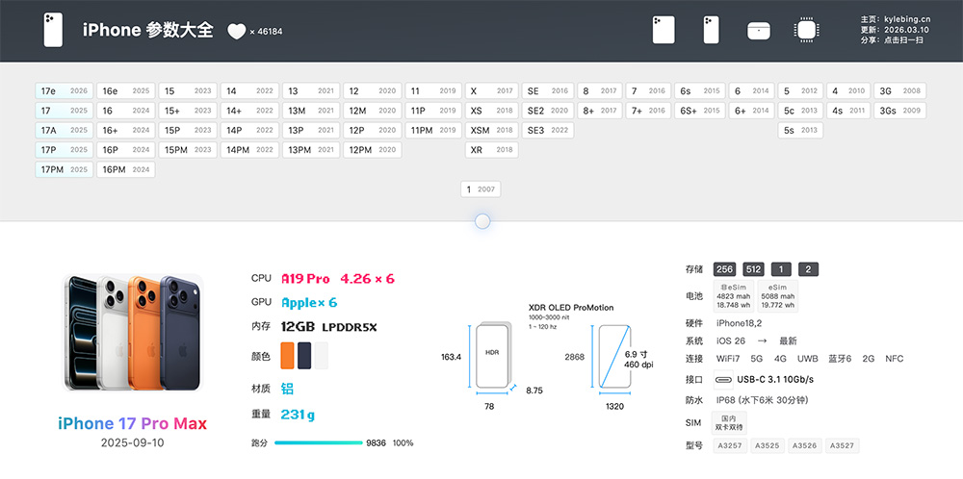Open the chip processor icon
Screen dimensions: 963x479
[x=805, y=30]
